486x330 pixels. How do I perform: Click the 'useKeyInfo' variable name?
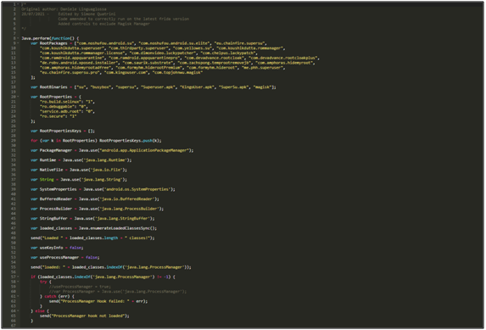coord(51,248)
